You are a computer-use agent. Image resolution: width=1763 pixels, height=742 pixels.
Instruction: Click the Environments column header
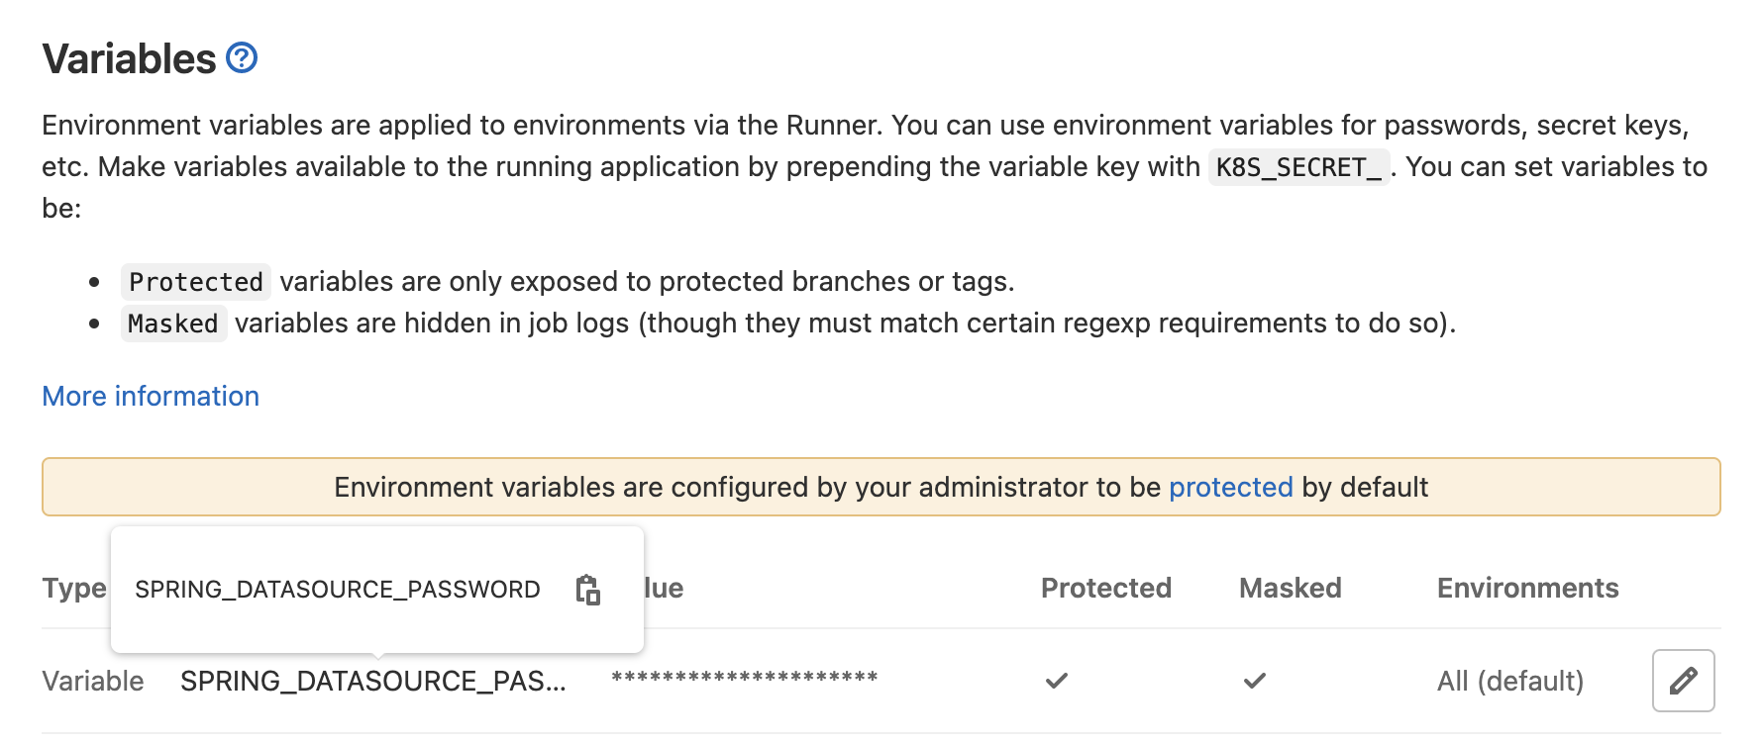pos(1527,588)
